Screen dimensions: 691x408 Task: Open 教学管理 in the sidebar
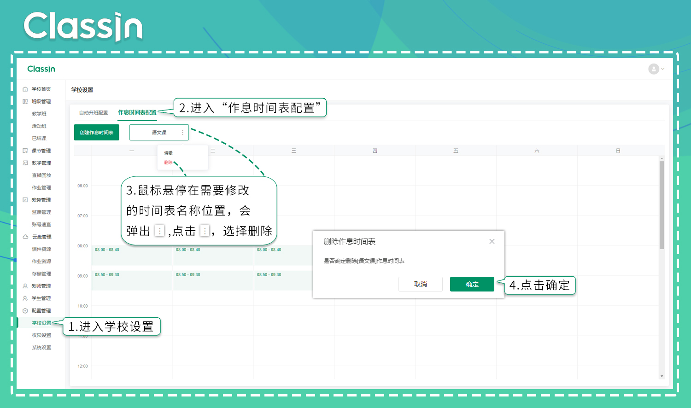[41, 163]
